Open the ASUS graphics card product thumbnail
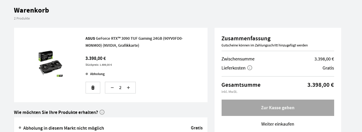The width and height of the screenshot is (362, 132). pos(50,64)
